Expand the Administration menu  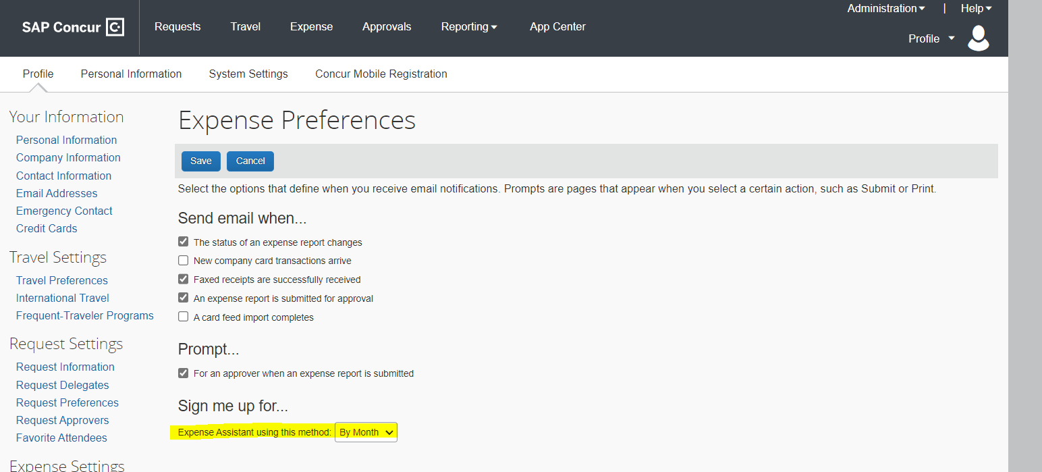pos(885,8)
